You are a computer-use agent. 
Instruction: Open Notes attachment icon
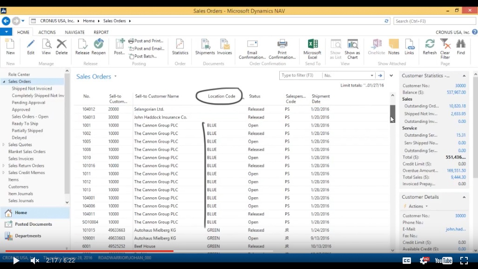tap(394, 44)
